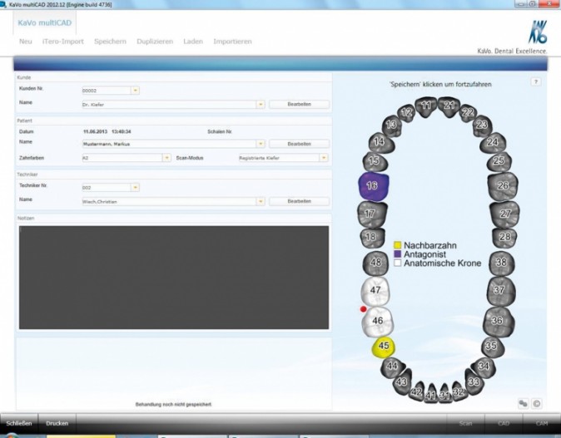Expand the Techniker Nr. dropdown
Viewport: 561px width, 438px height.
point(135,188)
